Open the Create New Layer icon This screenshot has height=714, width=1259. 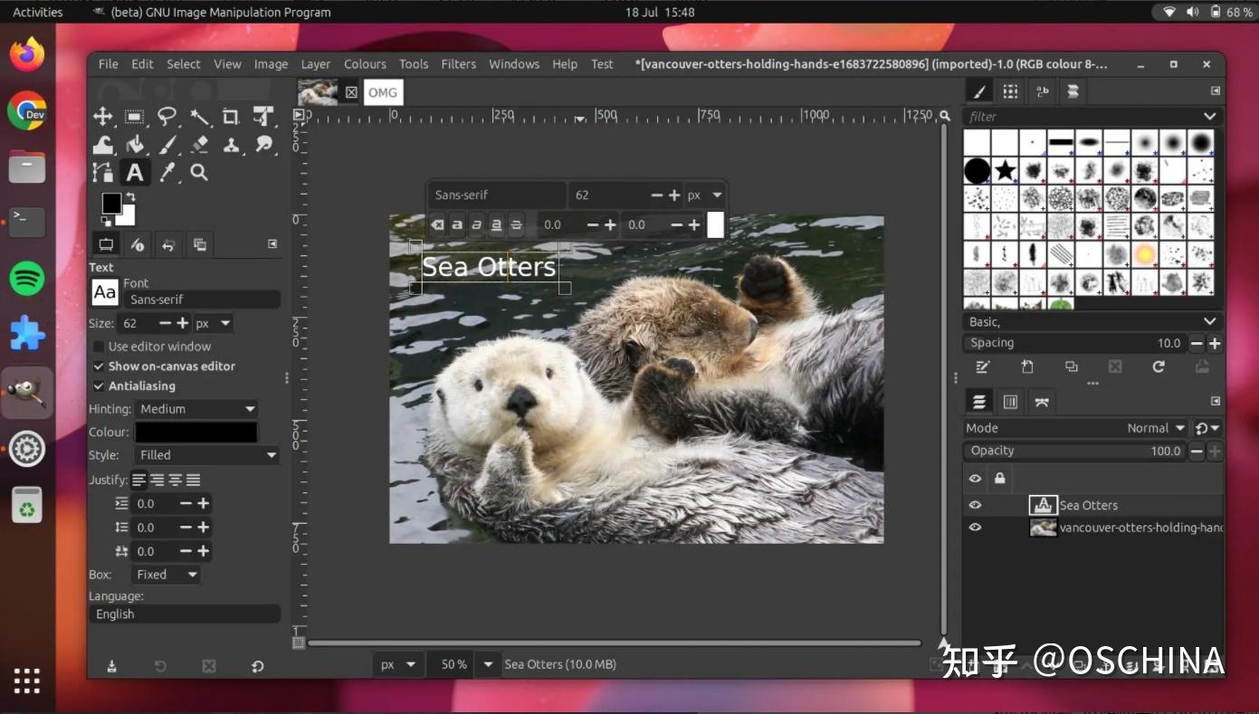(x=1027, y=367)
